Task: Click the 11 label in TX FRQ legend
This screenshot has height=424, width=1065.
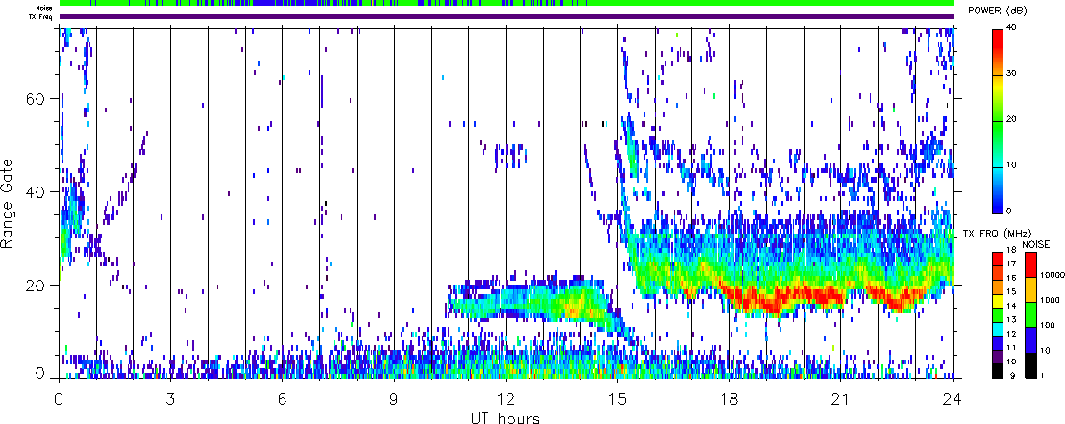Action: (x=1012, y=348)
